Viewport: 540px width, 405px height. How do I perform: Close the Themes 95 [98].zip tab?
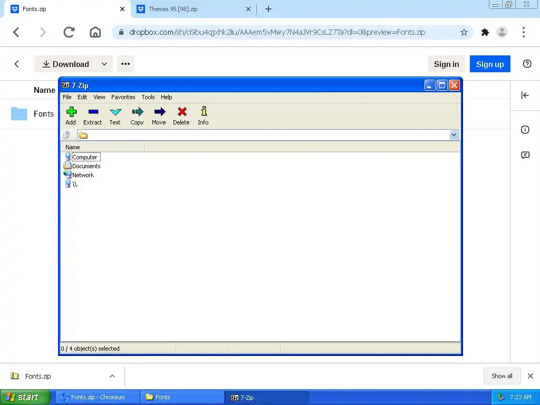pyautogui.click(x=248, y=9)
